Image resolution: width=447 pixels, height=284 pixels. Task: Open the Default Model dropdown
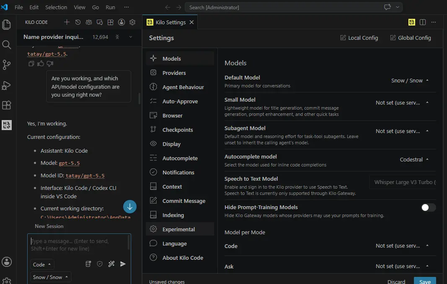[410, 81]
